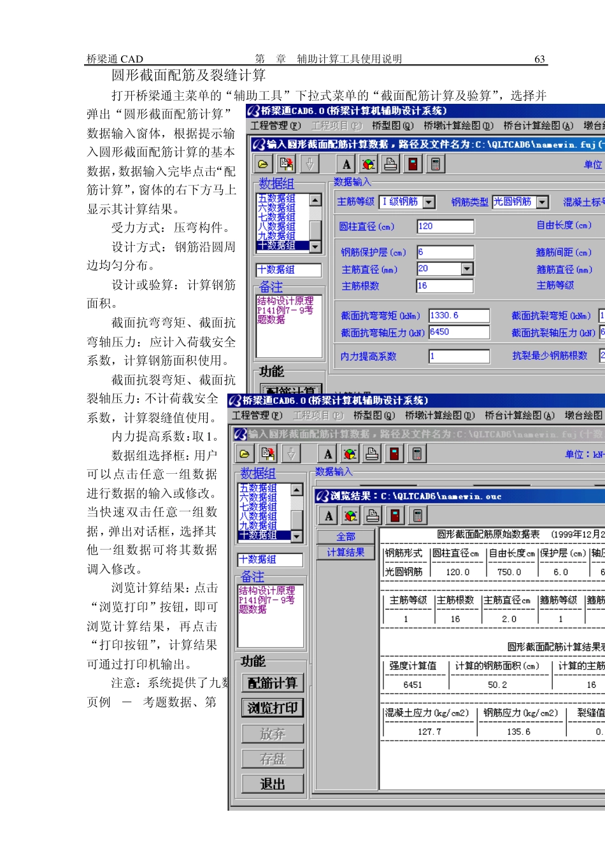Click the 50.2 computed steel area value
Image resolution: width=605 pixels, height=854 pixels.
point(497,685)
